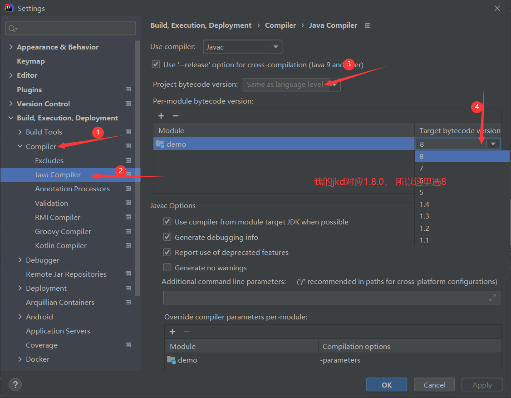Add an override compiler parameters entry

[x=172, y=332]
